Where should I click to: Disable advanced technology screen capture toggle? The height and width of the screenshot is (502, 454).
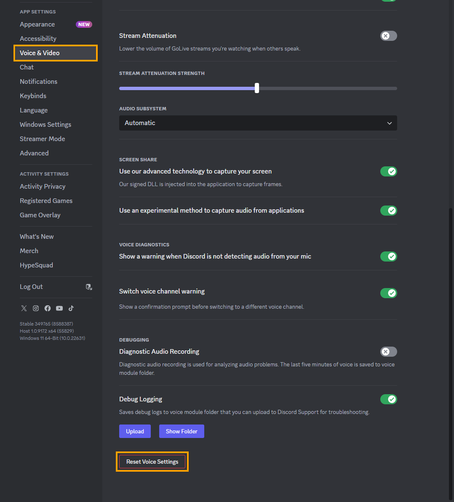[388, 171]
